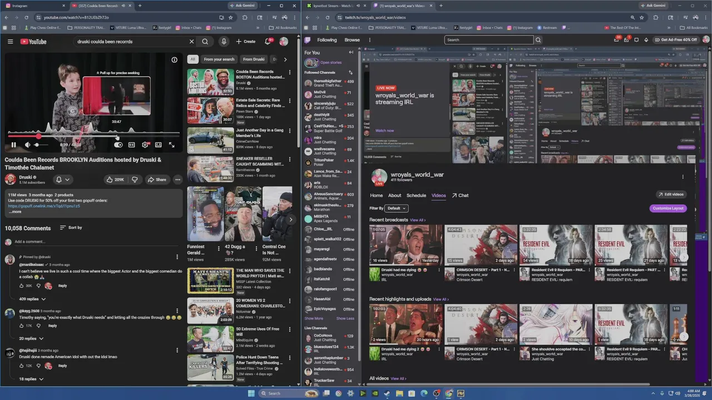
Task: Click 'Get Ad-Free 40% Off' button
Action: (x=675, y=40)
